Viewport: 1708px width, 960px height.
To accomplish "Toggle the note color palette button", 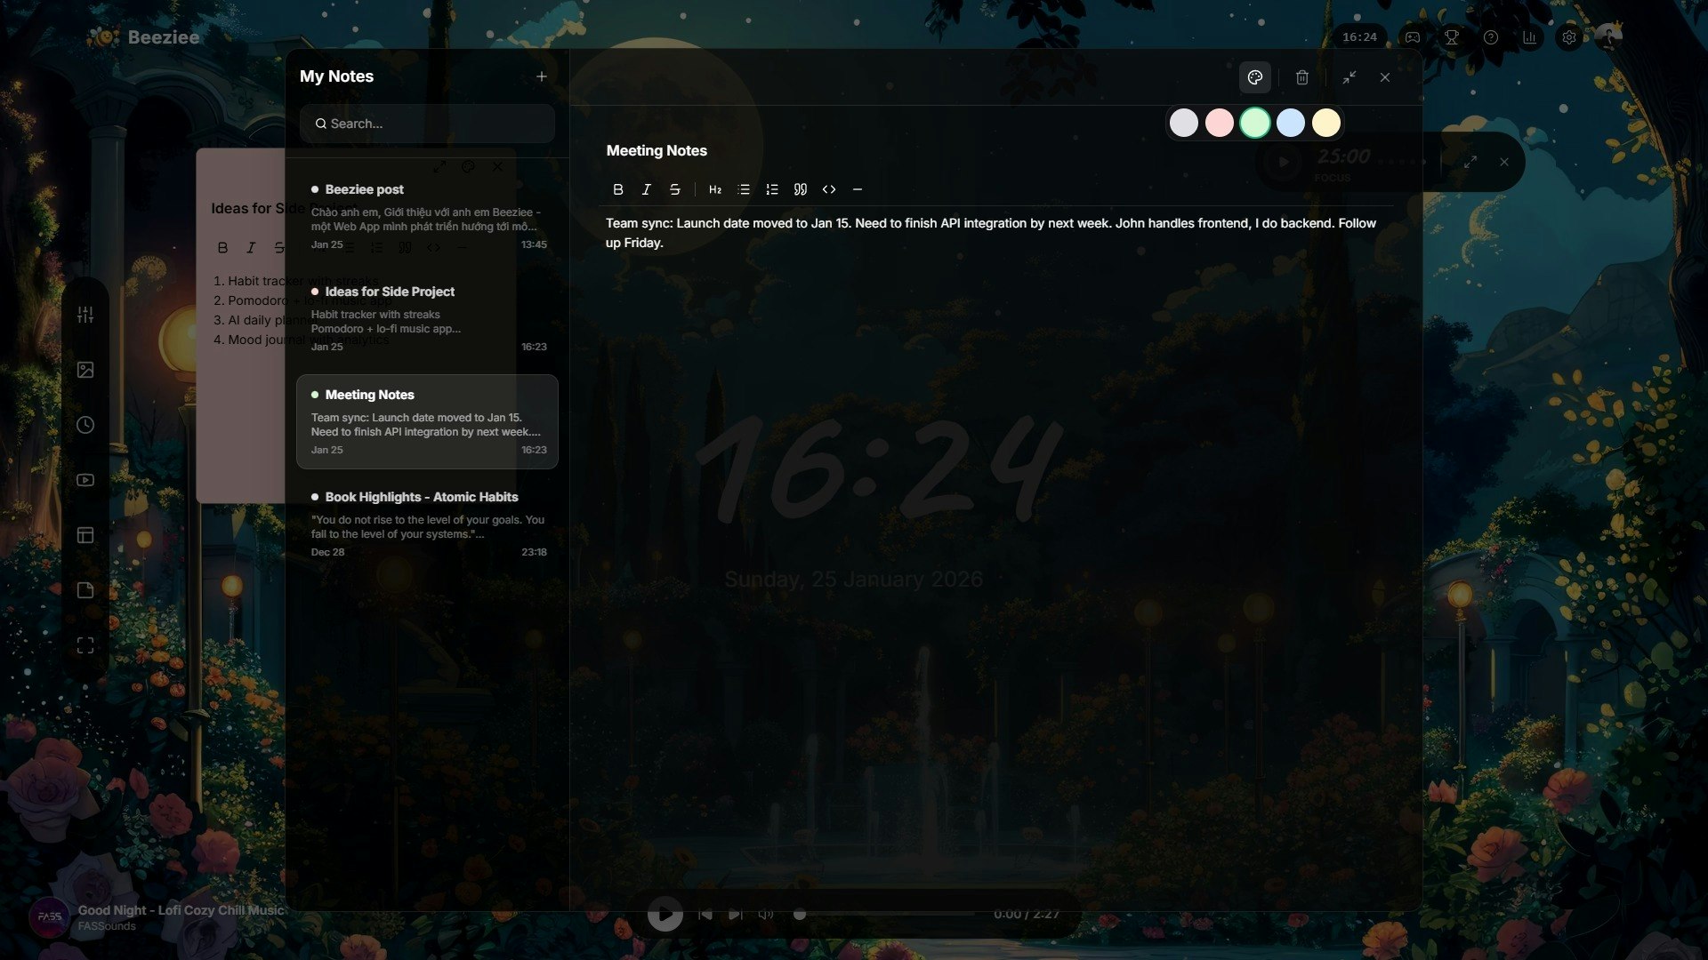I will point(1255,77).
